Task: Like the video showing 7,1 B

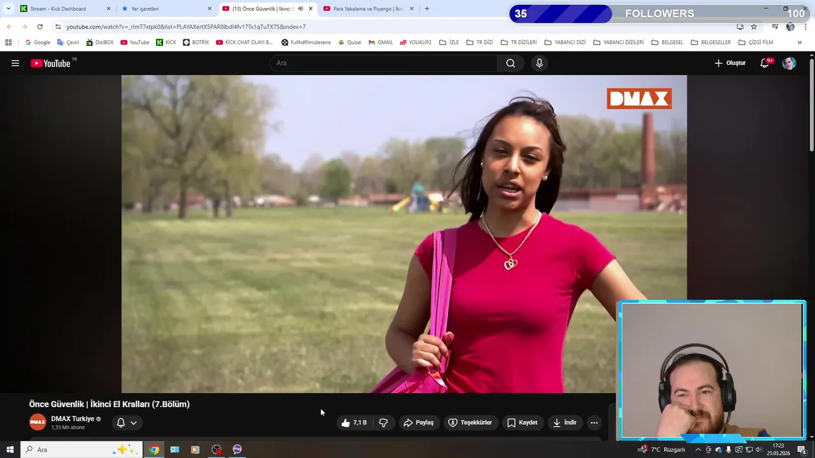Action: [x=354, y=422]
